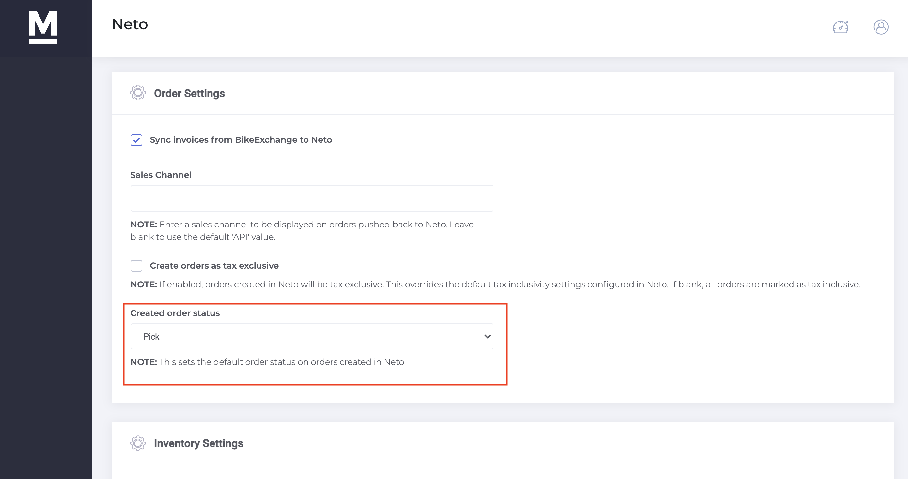Click the Inventory Settings gear icon

point(138,443)
